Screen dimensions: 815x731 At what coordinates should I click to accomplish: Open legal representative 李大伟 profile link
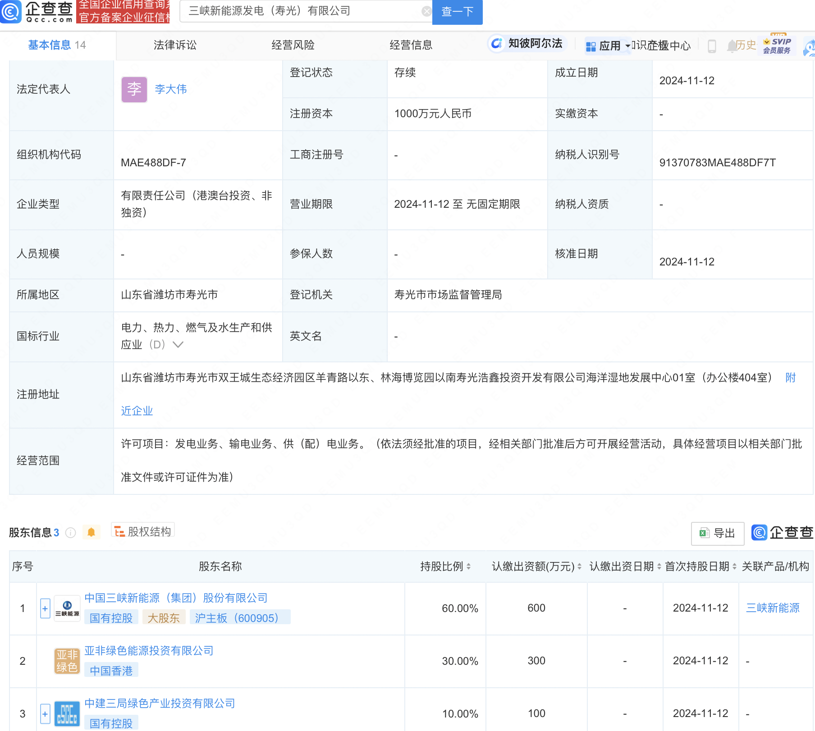(170, 89)
